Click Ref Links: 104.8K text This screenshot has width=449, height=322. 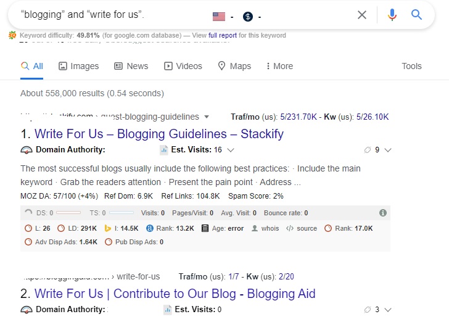click(x=191, y=196)
